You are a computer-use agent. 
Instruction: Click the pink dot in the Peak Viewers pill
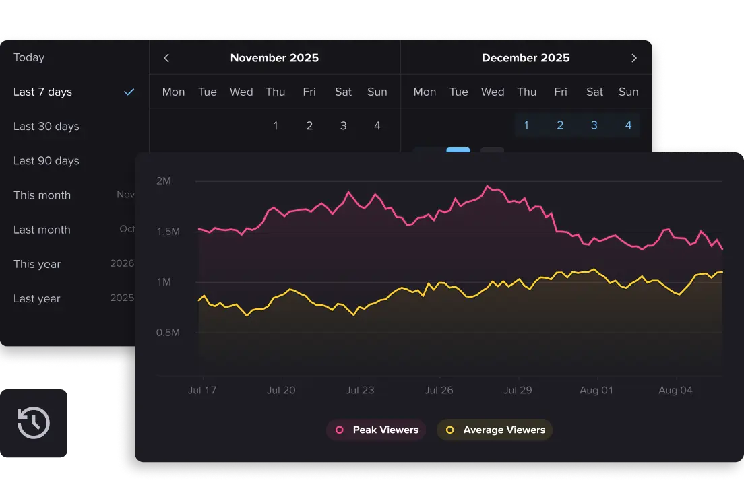click(339, 430)
